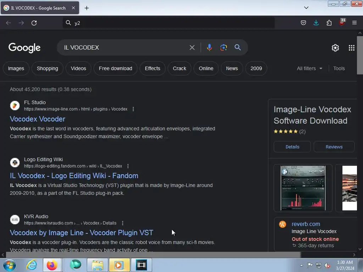Click the Firefox address bar
Image resolution: width=363 pixels, height=272 pixels.
click(168, 23)
